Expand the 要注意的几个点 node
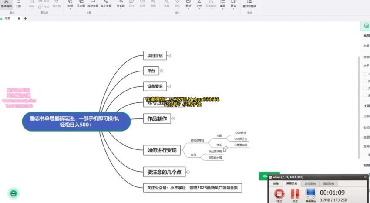 (x=188, y=172)
